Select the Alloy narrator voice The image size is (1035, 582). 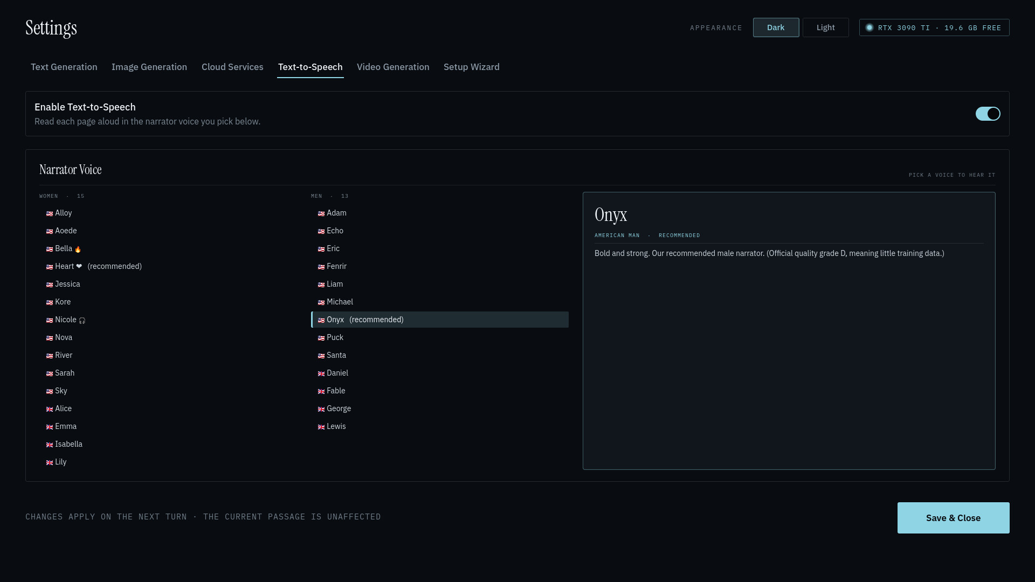(x=168, y=213)
